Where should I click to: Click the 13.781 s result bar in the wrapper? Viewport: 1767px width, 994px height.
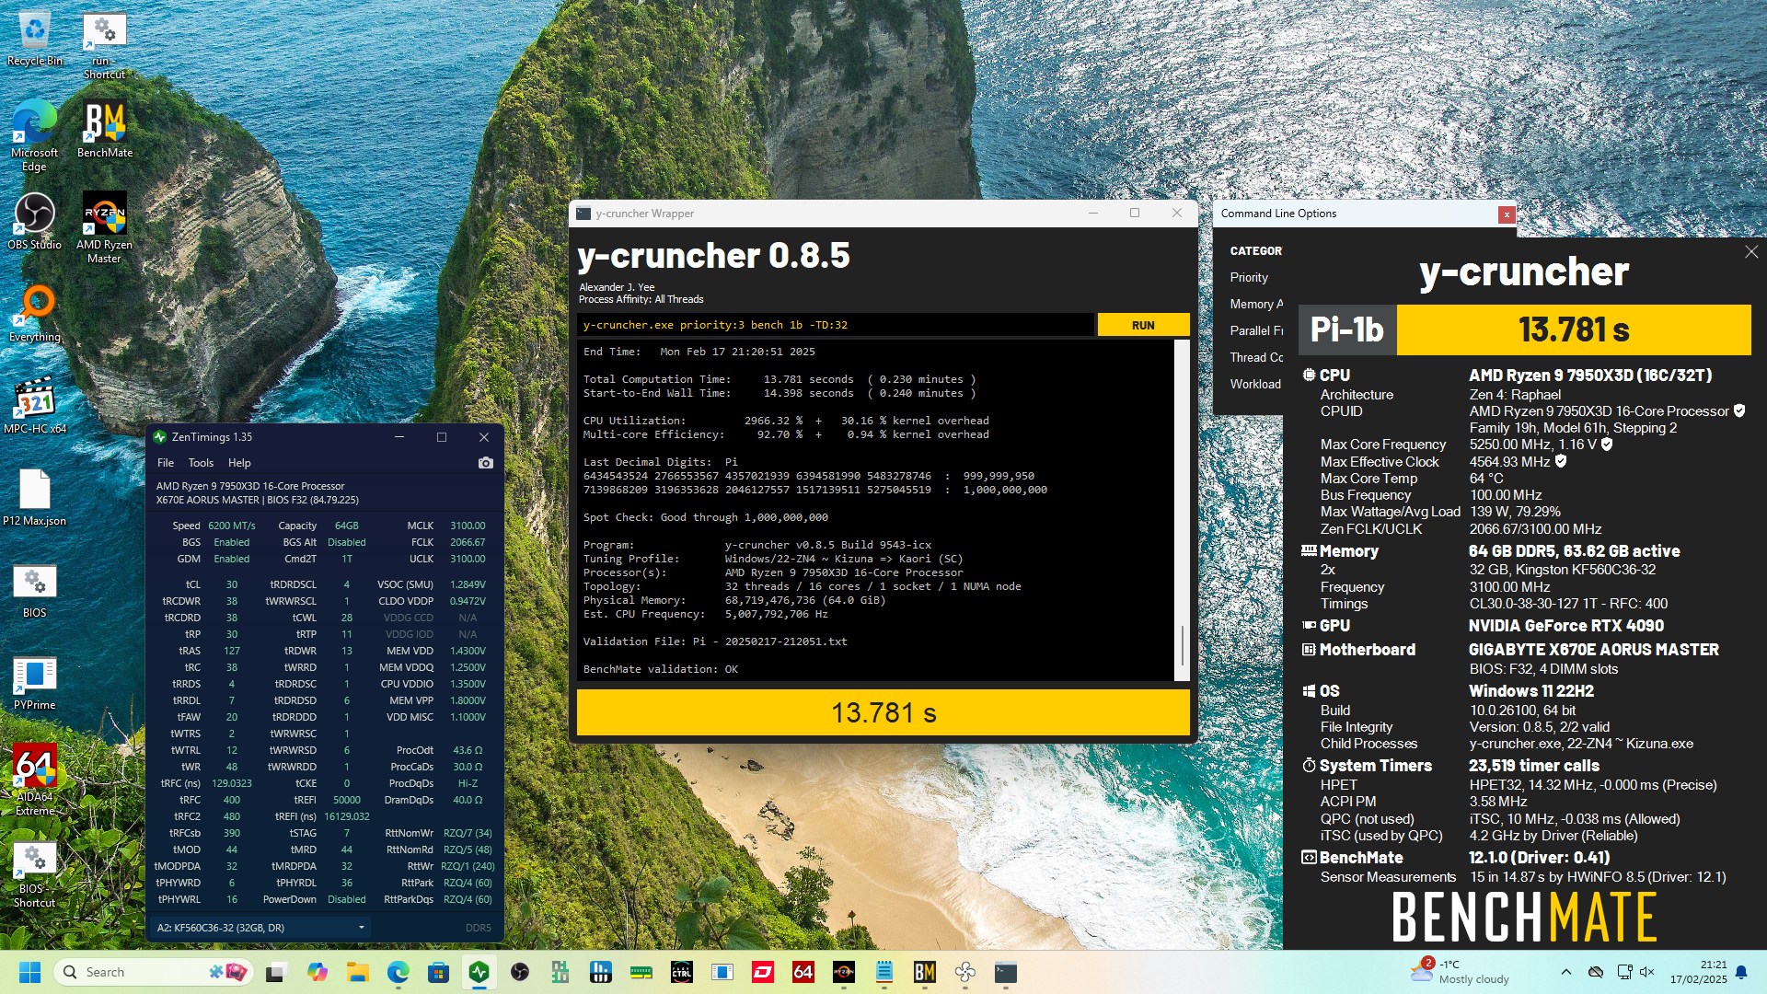[883, 712]
